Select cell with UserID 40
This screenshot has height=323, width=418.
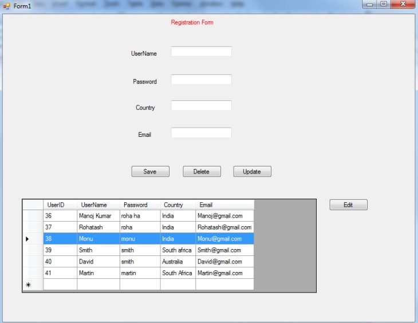[60, 262]
